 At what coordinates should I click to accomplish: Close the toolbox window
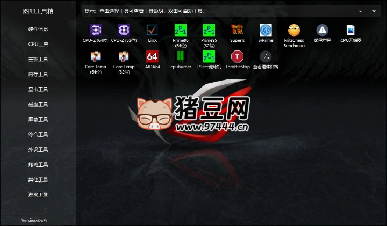click(374, 11)
